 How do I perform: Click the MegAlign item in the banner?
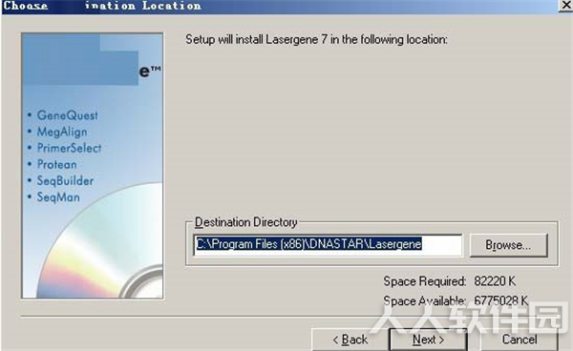(62, 132)
